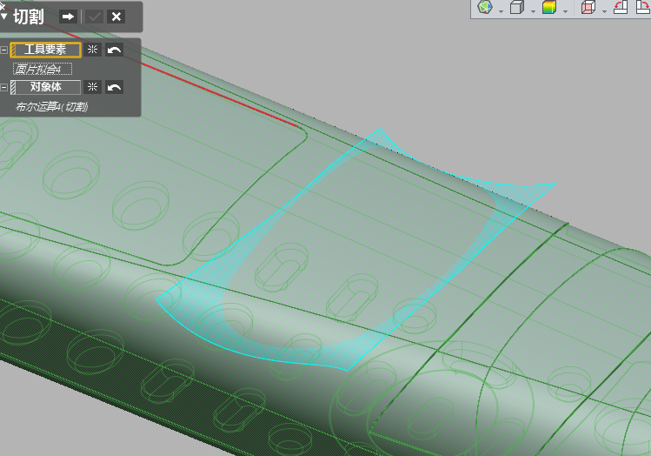Click the rainbow gradient cube icon
This screenshot has height=456, width=651.
[549, 7]
